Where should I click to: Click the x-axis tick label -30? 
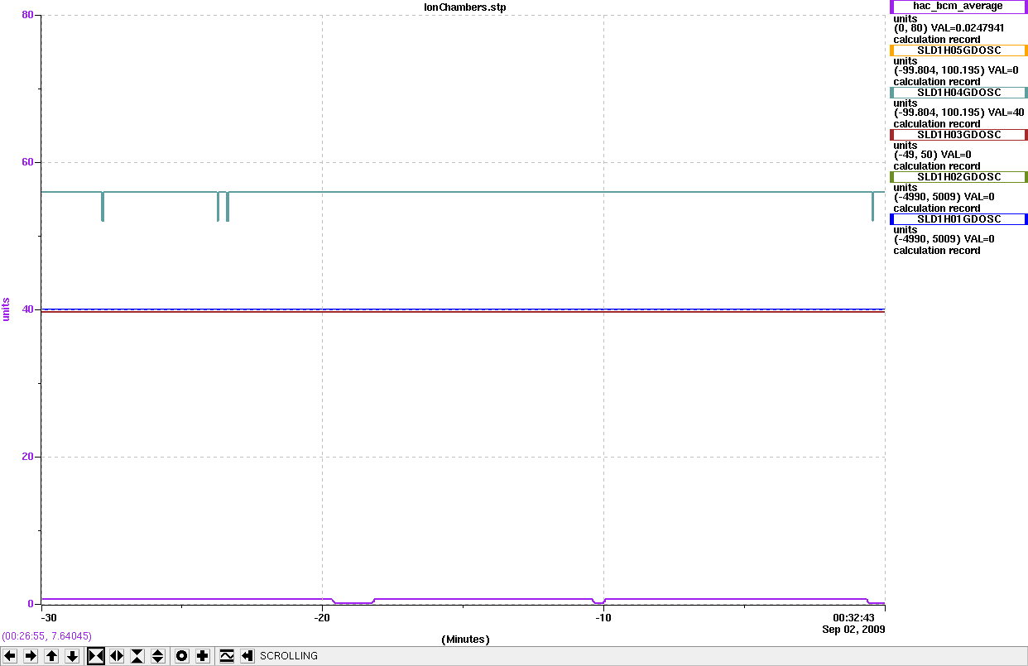click(49, 618)
